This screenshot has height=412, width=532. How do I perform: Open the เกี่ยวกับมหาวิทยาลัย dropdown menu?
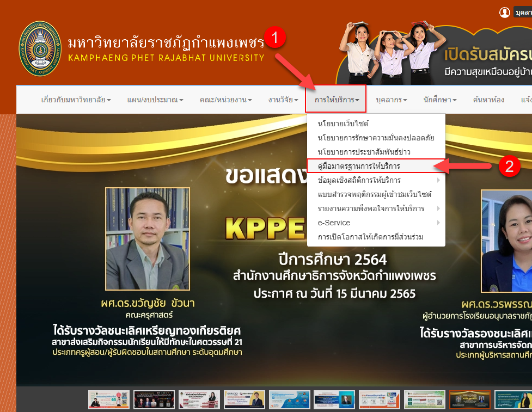76,100
